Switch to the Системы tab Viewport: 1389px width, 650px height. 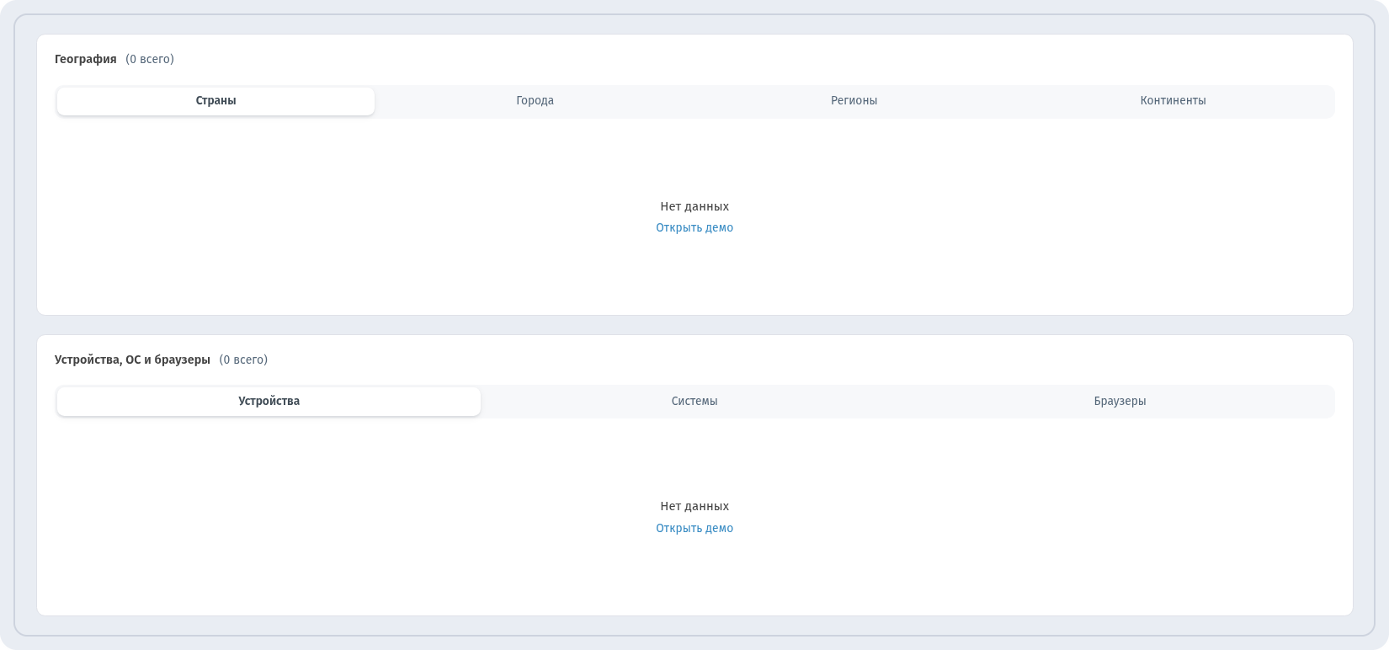pyautogui.click(x=694, y=402)
